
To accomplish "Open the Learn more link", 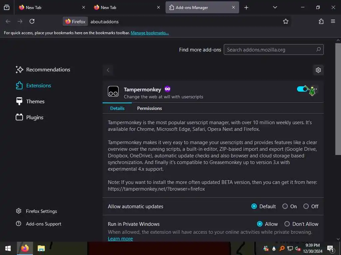I will [120, 238].
